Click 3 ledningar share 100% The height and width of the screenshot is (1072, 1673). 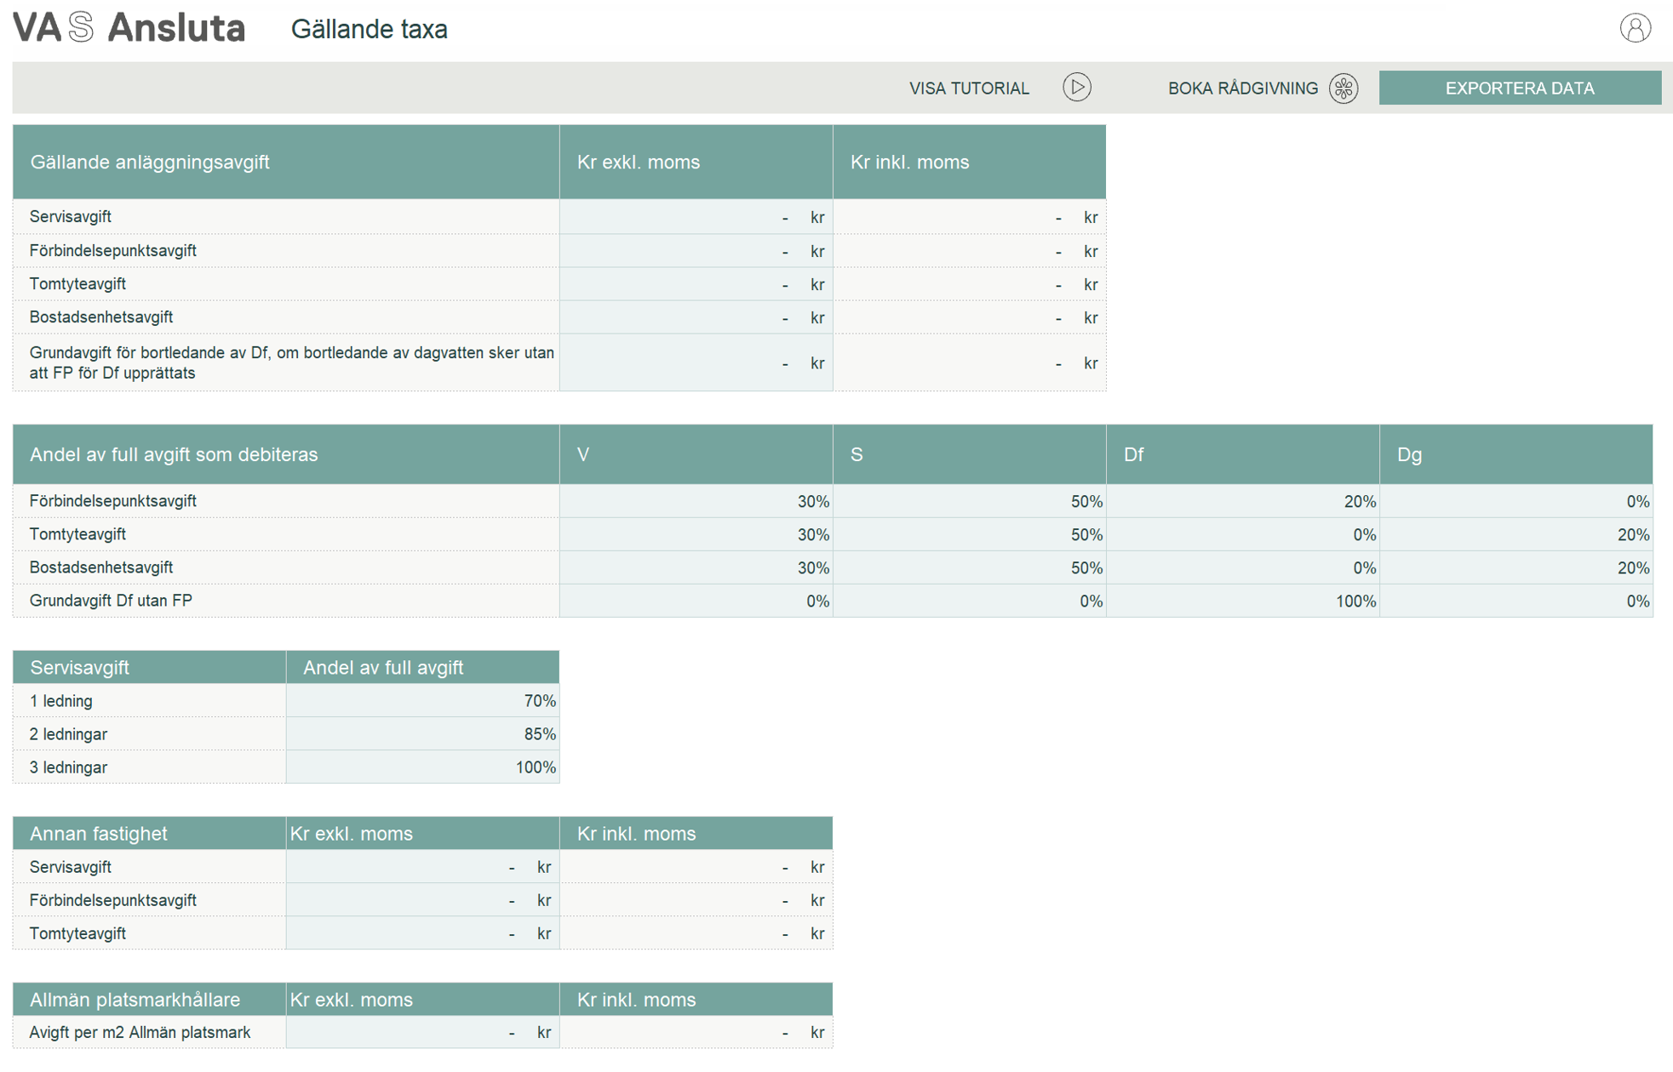tap(422, 767)
